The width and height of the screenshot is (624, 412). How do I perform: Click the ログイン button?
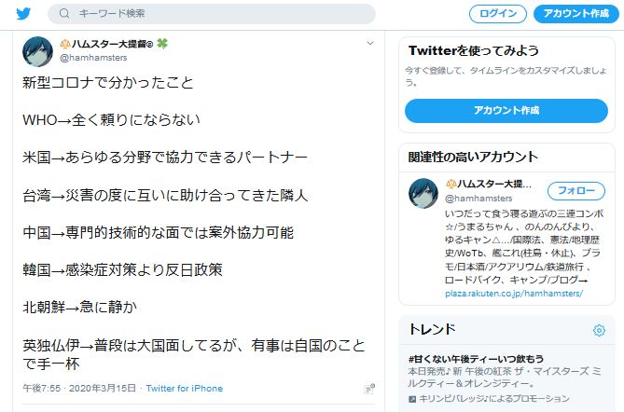(498, 14)
